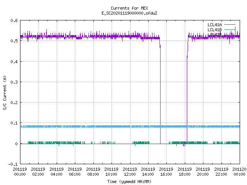Click the 10:00 x-axis time label

(112, 174)
